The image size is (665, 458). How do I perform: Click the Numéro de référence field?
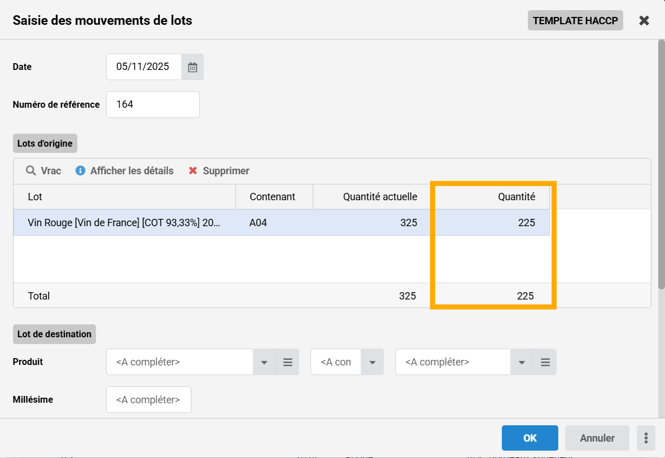pos(153,104)
